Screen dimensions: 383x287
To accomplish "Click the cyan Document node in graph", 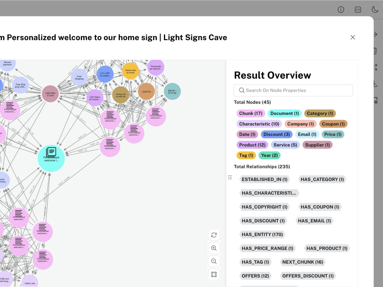I will (x=51, y=158).
